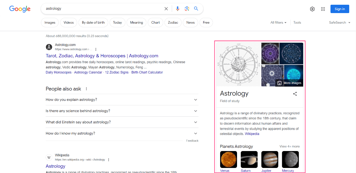
Task: Select the Zodiac filter chip
Action: tap(173, 23)
